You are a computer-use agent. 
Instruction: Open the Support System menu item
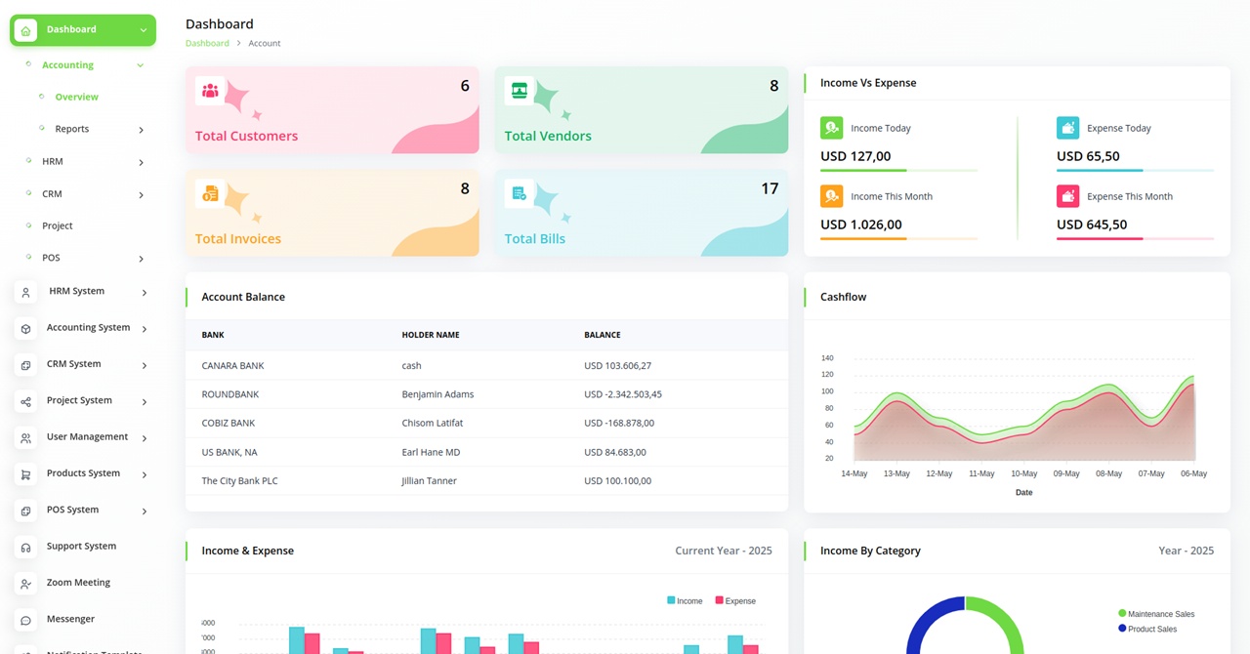click(81, 547)
